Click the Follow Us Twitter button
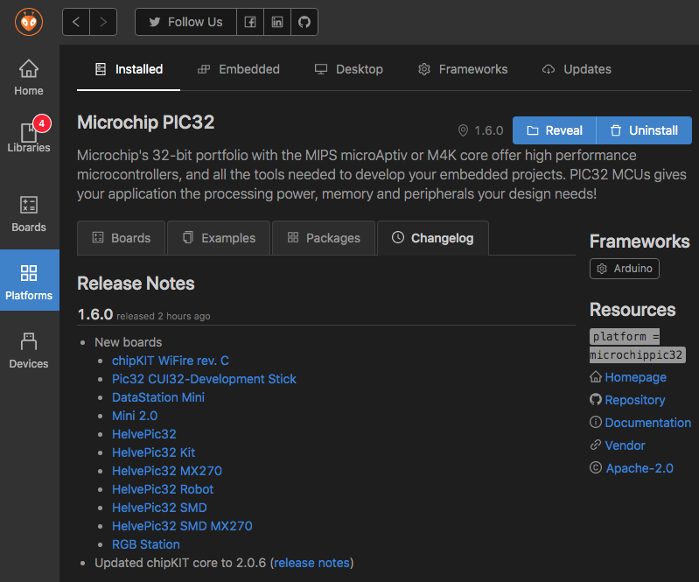 point(185,22)
